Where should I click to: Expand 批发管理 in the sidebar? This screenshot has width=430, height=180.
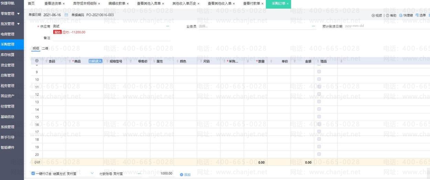(x=18, y=24)
